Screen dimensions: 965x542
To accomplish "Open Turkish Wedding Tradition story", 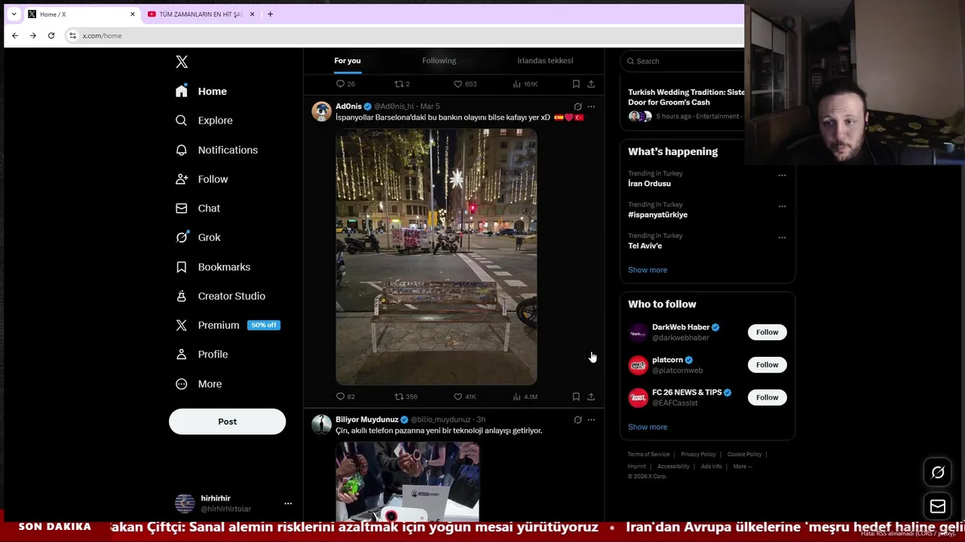I will point(686,97).
